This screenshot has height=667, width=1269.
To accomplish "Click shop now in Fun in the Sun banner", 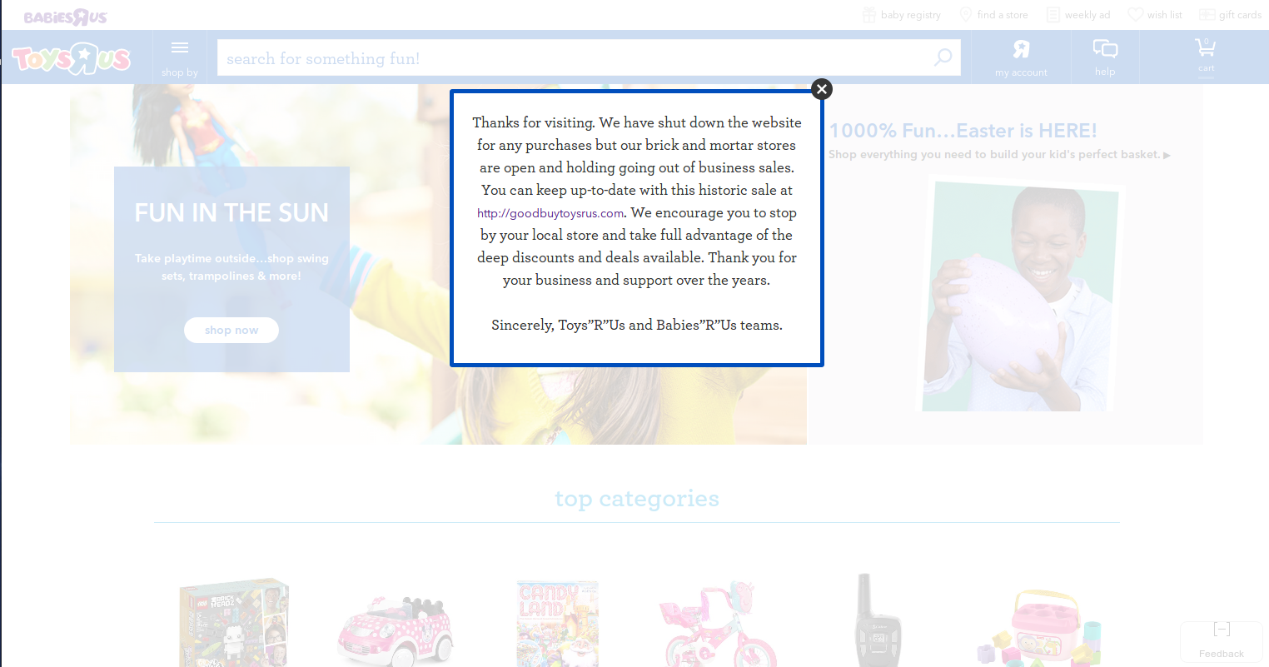I will (231, 330).
